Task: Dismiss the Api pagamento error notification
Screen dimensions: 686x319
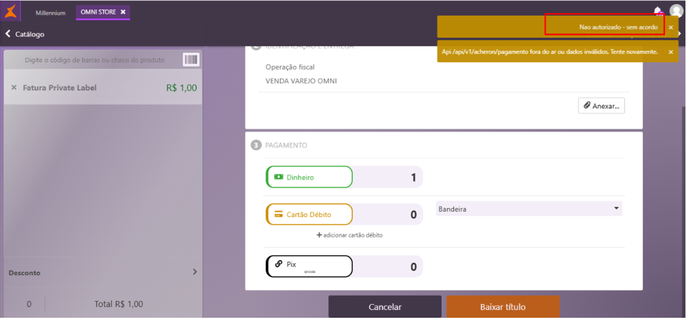Action: tap(671, 52)
